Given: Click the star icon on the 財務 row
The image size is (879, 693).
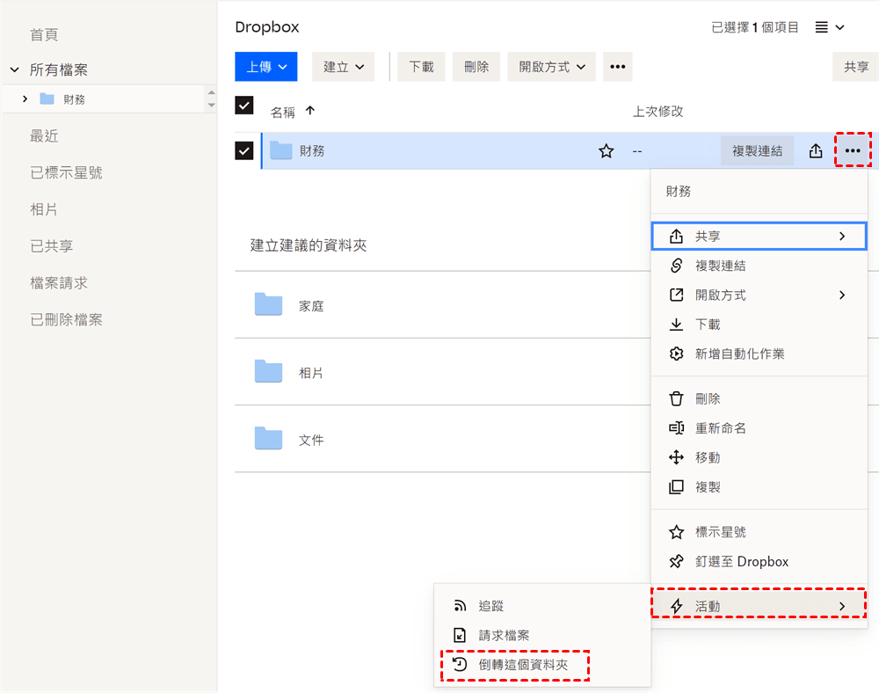Looking at the screenshot, I should pos(606,150).
